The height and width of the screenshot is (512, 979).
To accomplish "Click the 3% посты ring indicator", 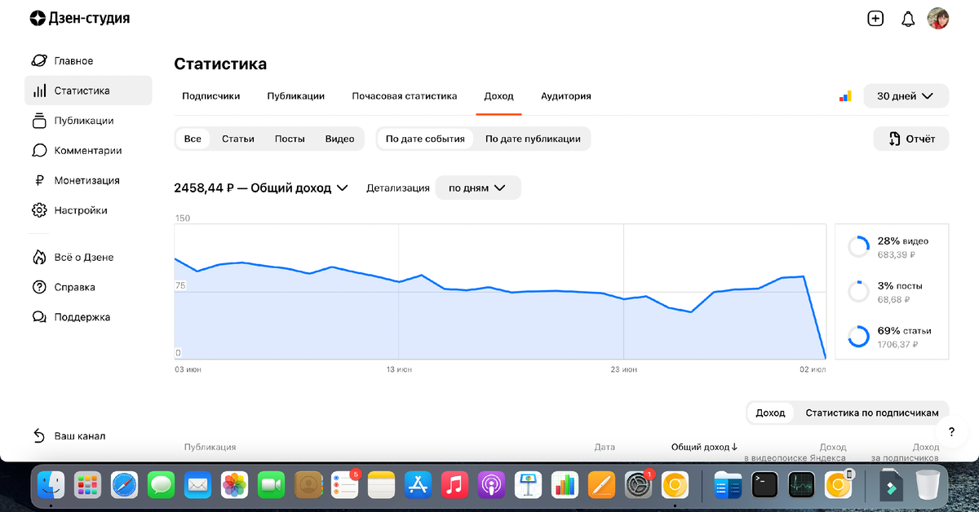I will pyautogui.click(x=858, y=292).
